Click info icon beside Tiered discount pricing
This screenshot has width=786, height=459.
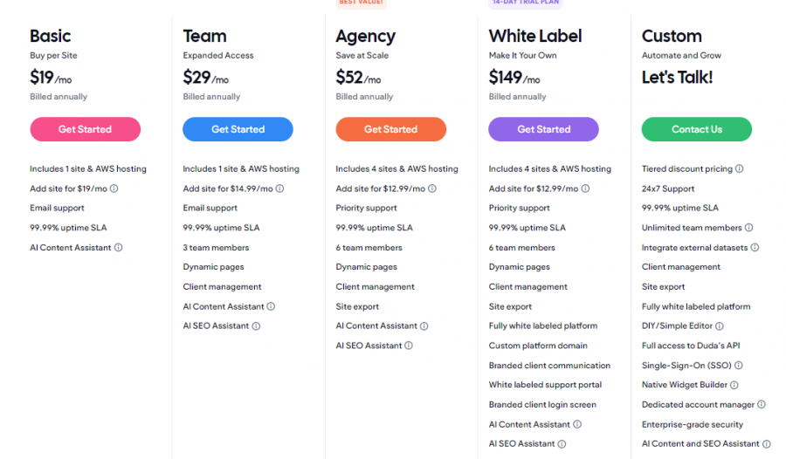click(740, 169)
